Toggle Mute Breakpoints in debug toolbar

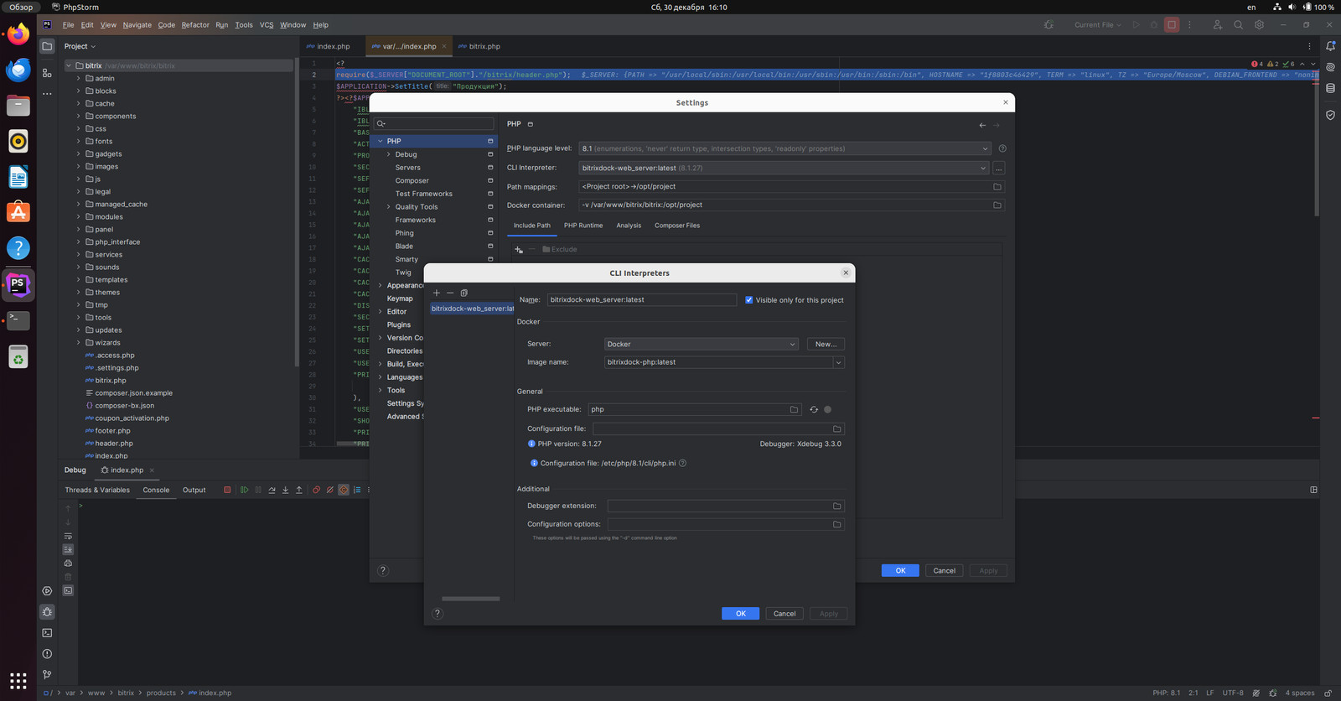tap(329, 490)
